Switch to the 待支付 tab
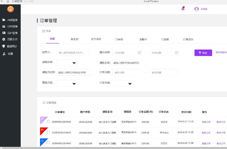Viewport: 227px width, 149px height. pyautogui.click(x=74, y=39)
